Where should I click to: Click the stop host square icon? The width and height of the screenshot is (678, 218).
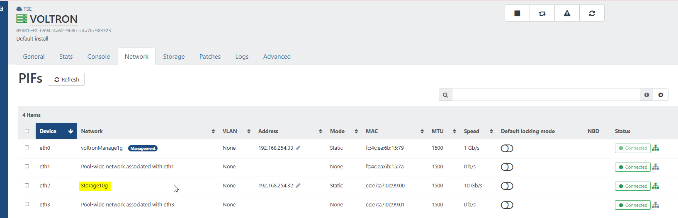[517, 13]
